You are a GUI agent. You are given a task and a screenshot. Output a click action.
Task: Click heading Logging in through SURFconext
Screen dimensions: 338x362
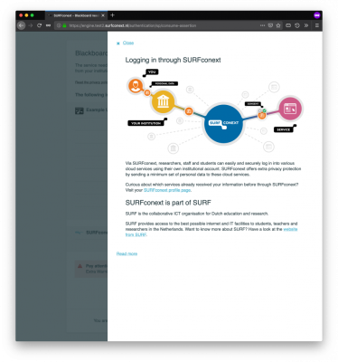tap(173, 60)
